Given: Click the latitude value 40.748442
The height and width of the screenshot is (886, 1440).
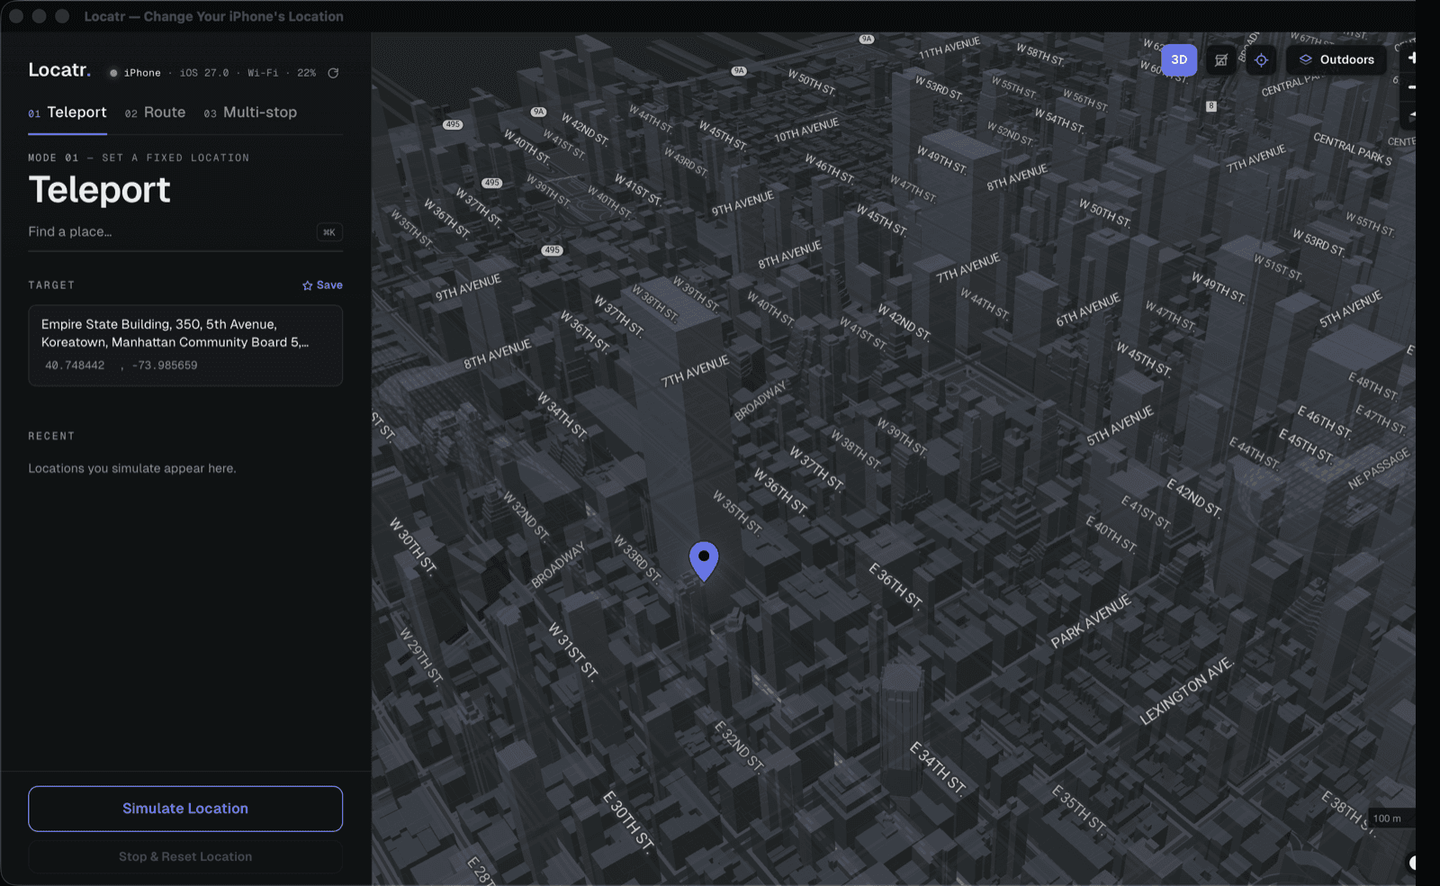Looking at the screenshot, I should (75, 366).
